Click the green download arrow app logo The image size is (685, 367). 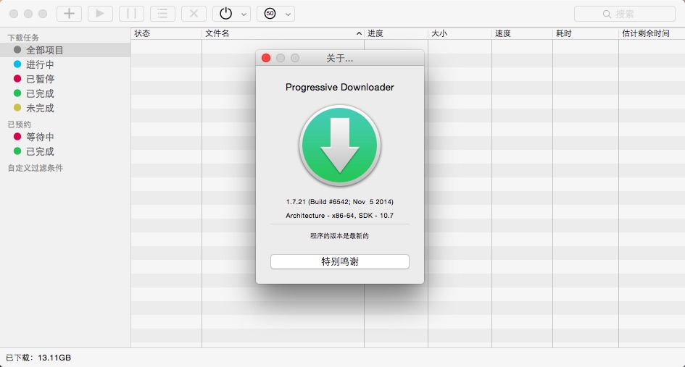[340, 145]
